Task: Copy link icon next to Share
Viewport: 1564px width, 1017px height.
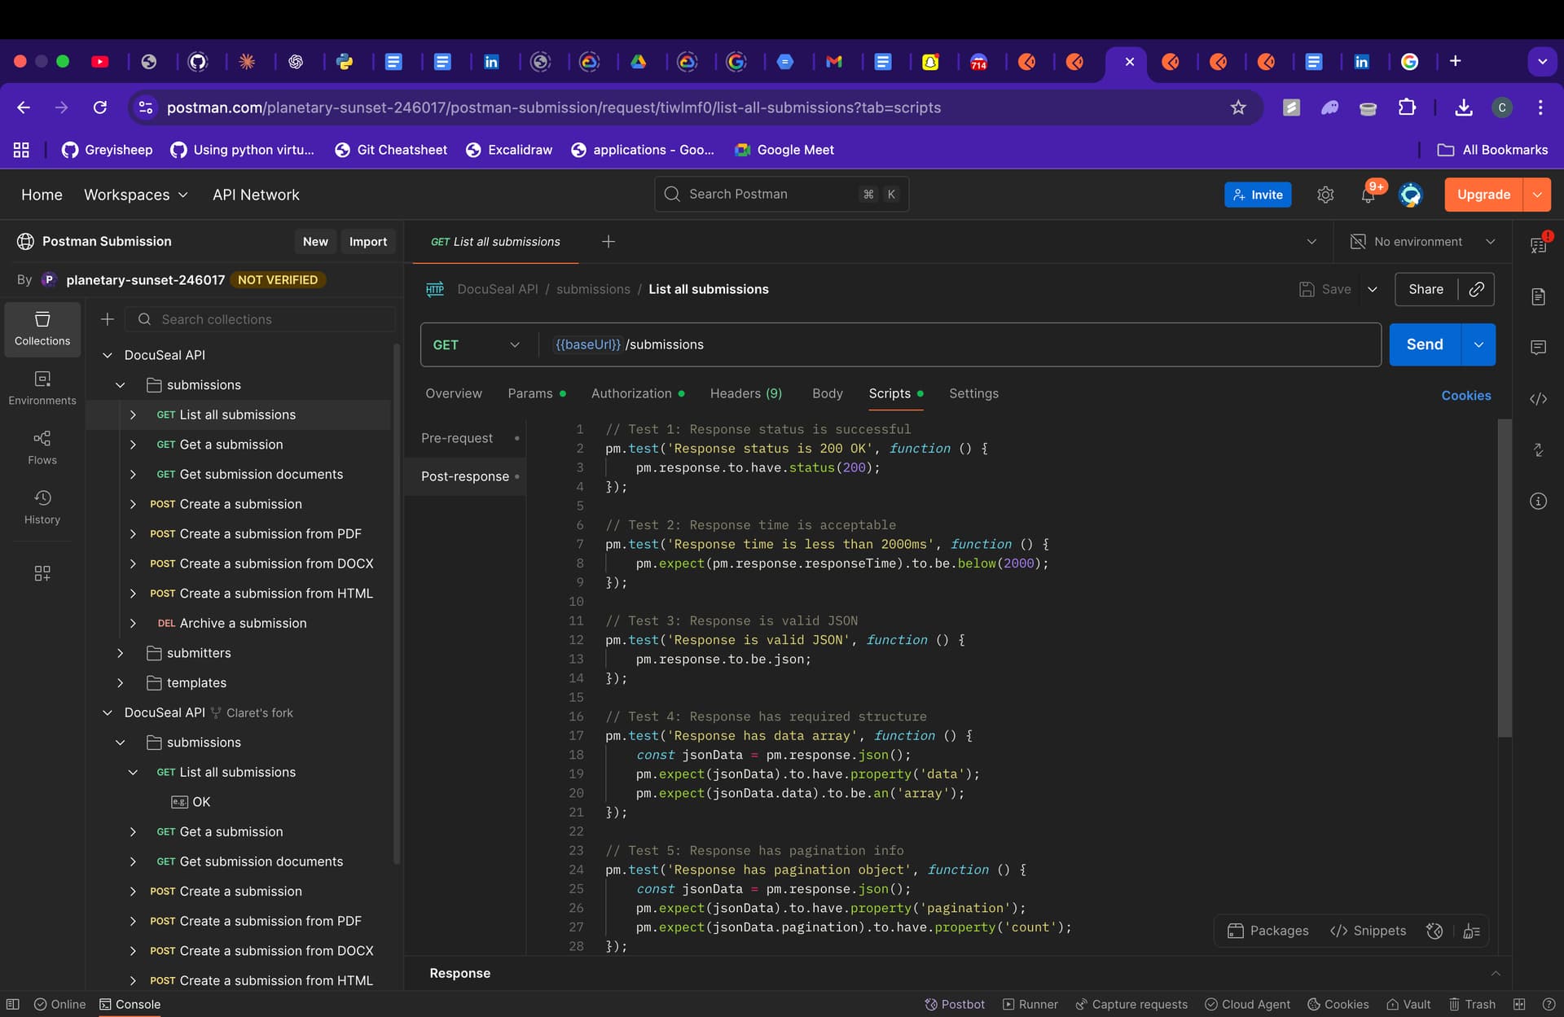Action: click(x=1476, y=289)
